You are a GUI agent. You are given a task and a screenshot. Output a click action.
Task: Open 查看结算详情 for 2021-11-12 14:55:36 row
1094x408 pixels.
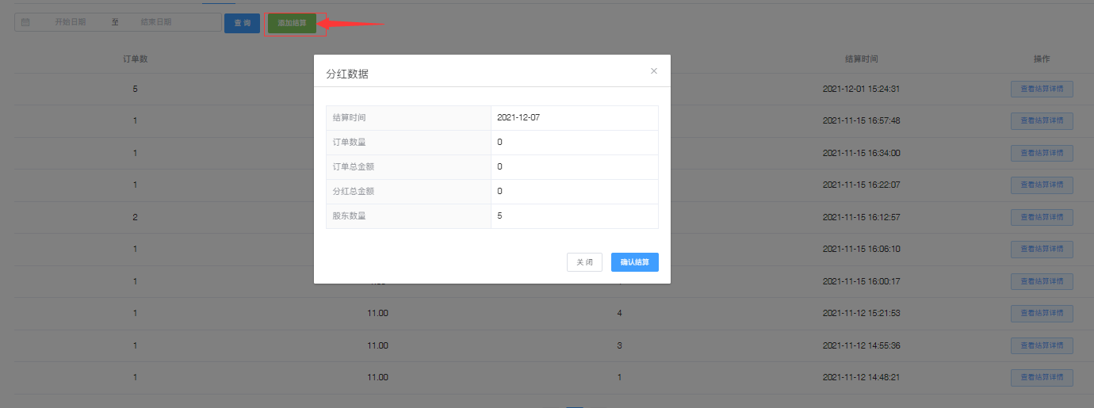pos(1042,345)
